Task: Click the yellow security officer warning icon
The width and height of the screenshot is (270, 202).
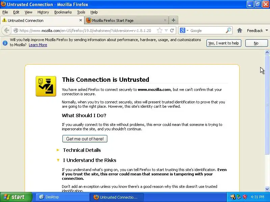Action: [46, 86]
